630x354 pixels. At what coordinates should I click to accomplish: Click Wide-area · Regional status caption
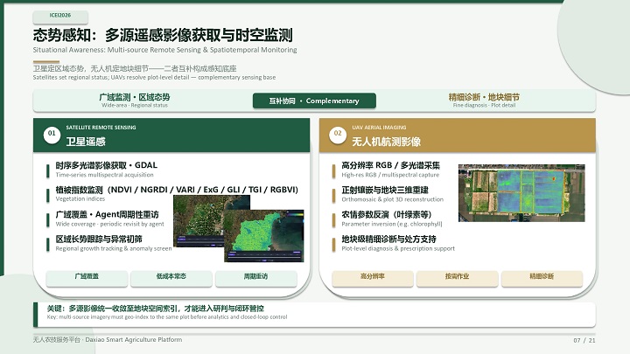point(135,105)
